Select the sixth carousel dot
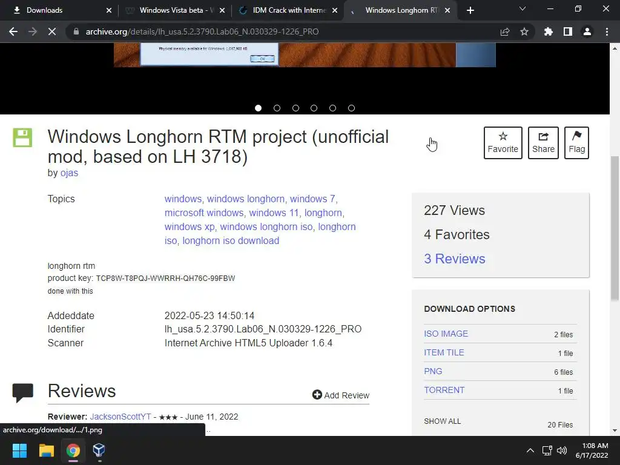 351,108
